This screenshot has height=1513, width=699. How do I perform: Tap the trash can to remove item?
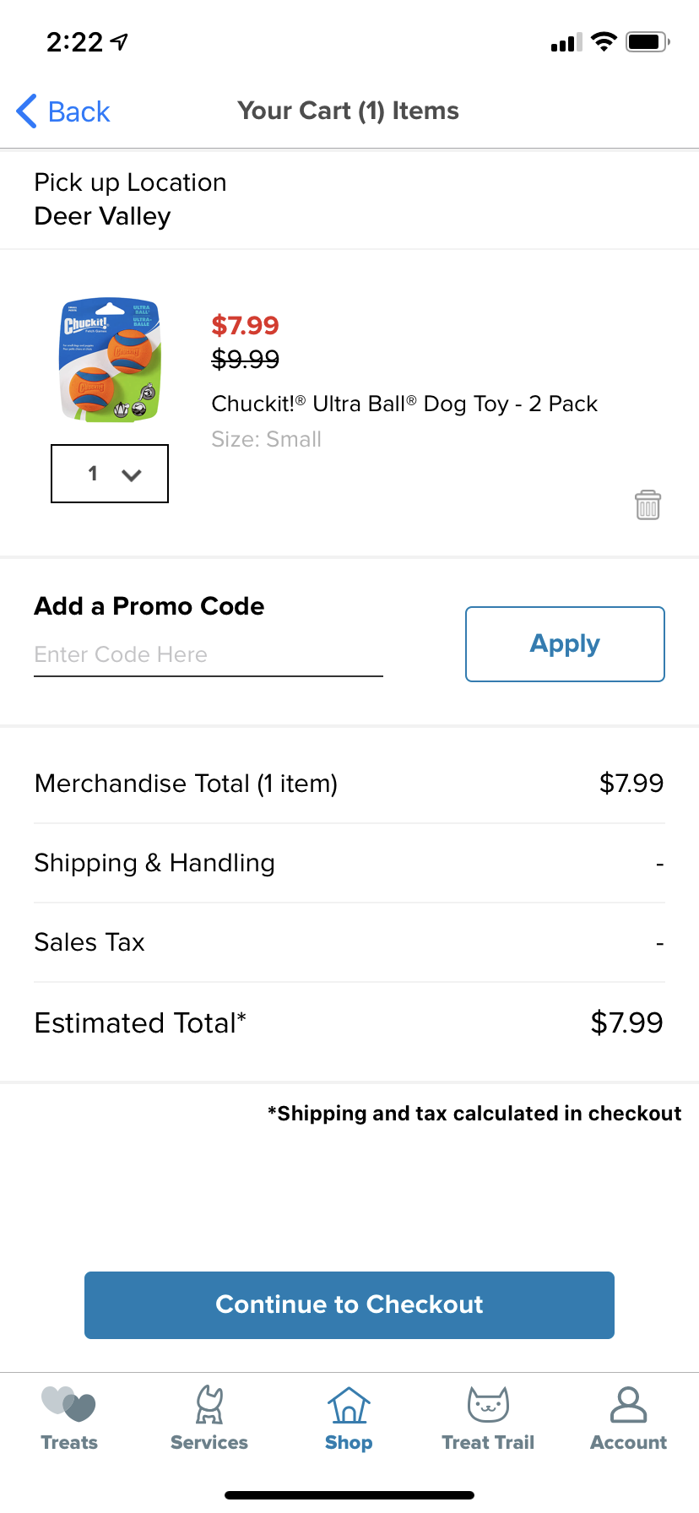pos(648,505)
